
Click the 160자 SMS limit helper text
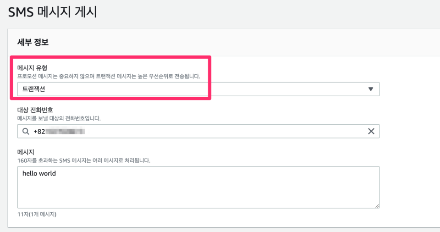[x=83, y=160]
